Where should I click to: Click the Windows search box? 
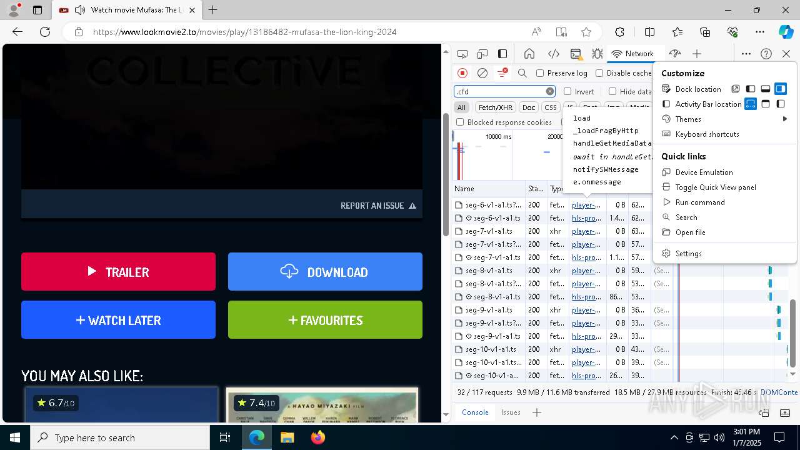(x=120, y=437)
